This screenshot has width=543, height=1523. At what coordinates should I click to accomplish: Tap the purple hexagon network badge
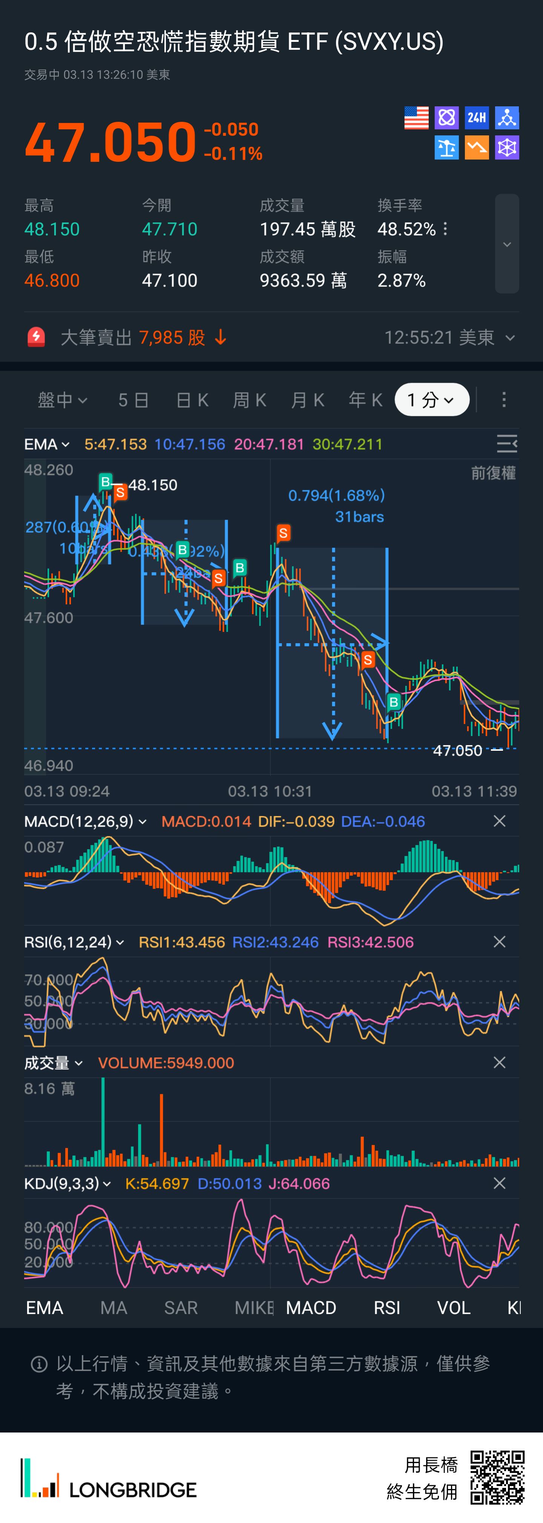click(x=507, y=148)
